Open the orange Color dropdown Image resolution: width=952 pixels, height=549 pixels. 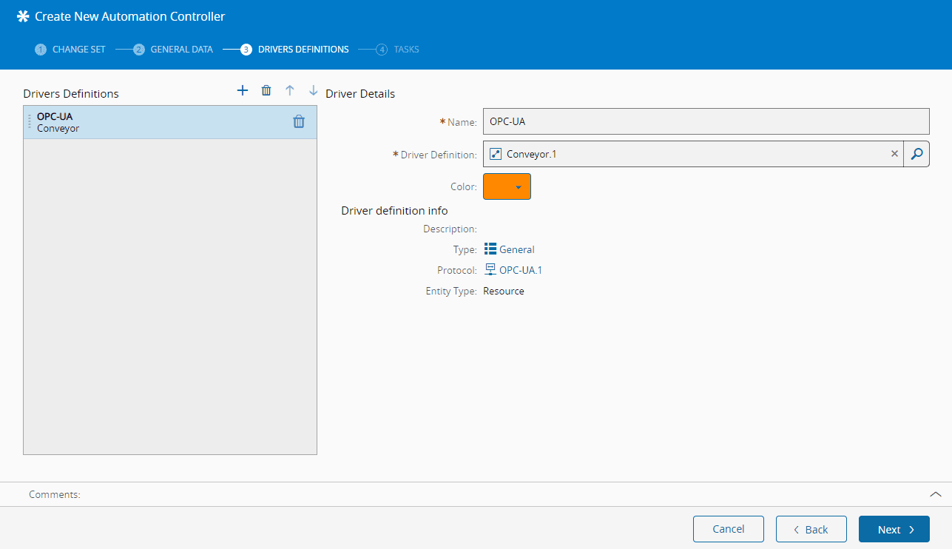(x=507, y=186)
